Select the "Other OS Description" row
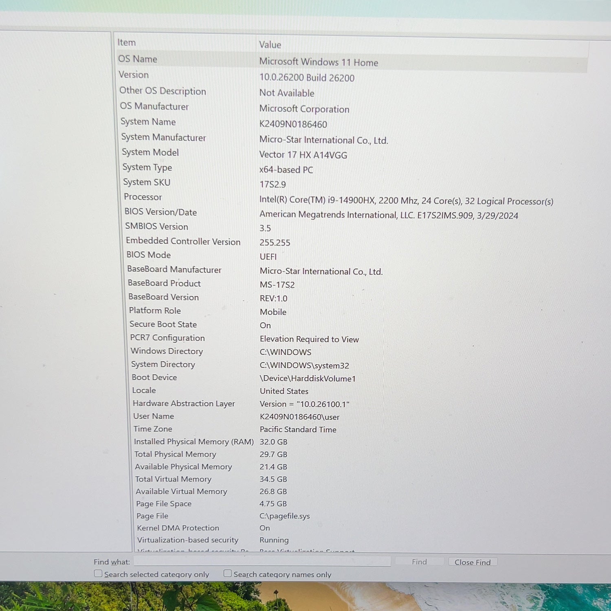Screen dimensions: 611x611 point(353,92)
